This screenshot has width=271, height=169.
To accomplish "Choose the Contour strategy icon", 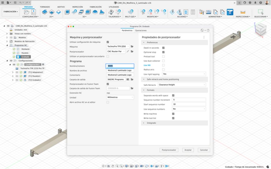I will click(88, 12).
